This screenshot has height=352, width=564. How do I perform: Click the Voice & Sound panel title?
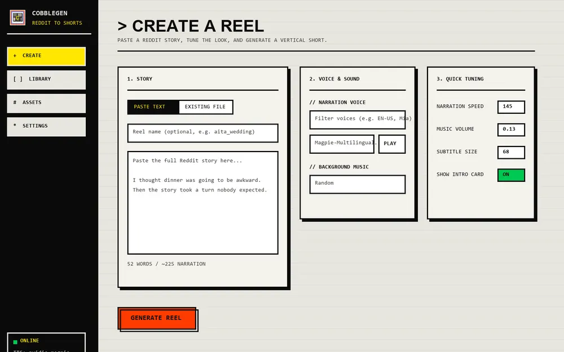click(x=334, y=79)
